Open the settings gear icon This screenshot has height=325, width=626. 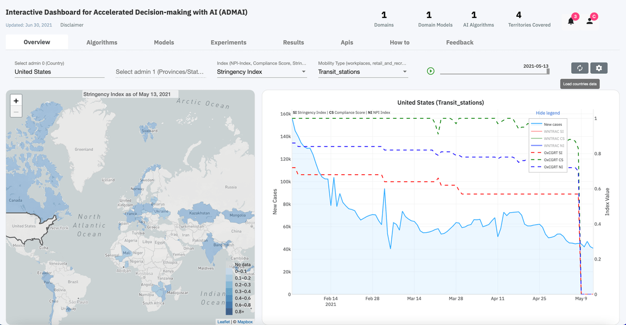[x=599, y=68]
